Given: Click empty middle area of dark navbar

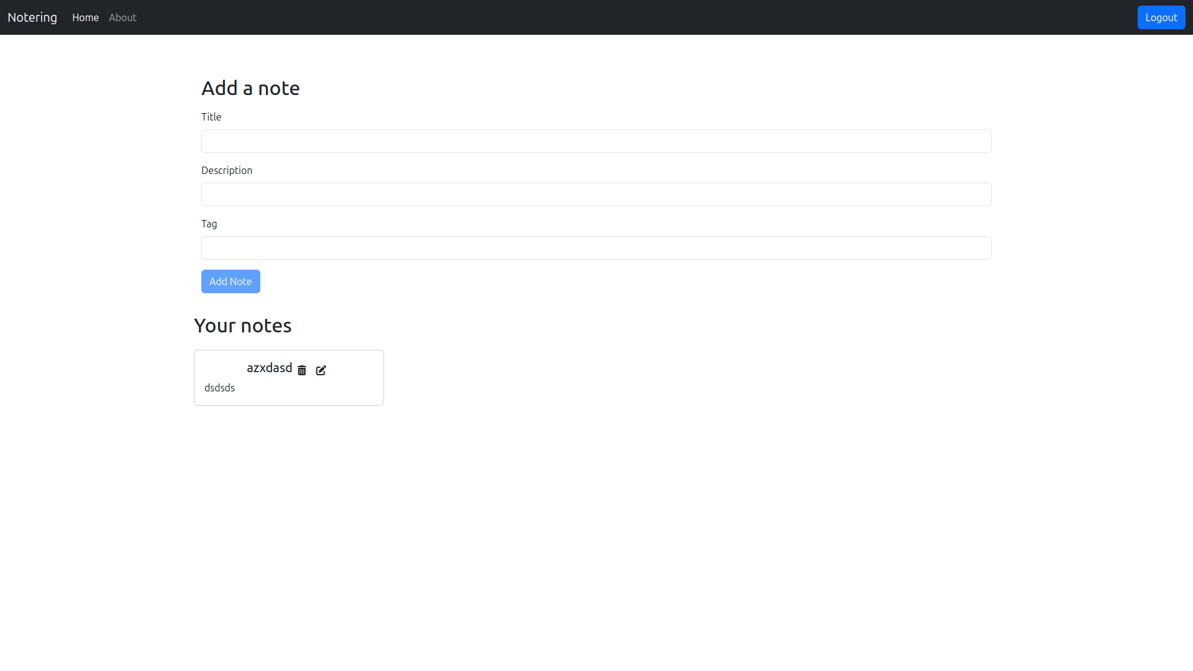Looking at the screenshot, I should point(621,17).
